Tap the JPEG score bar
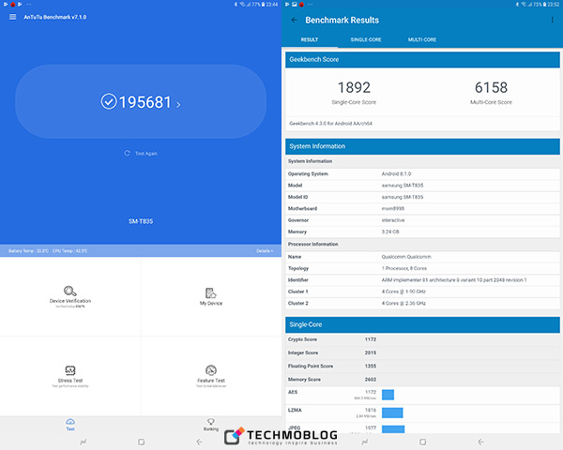Screen dimensions: 563x450 393,429
